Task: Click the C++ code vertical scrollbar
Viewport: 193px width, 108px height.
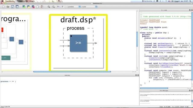Action: 192,46
